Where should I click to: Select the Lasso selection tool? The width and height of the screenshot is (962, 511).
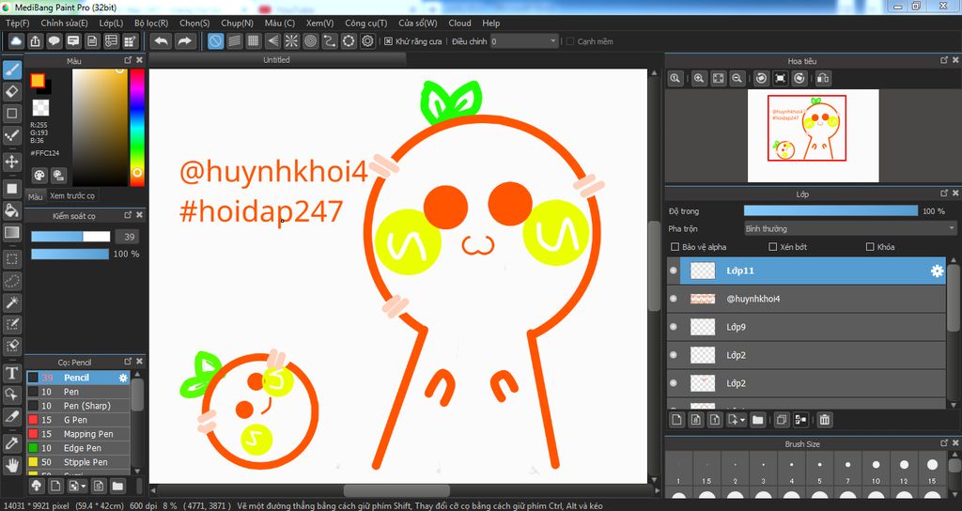click(x=11, y=281)
